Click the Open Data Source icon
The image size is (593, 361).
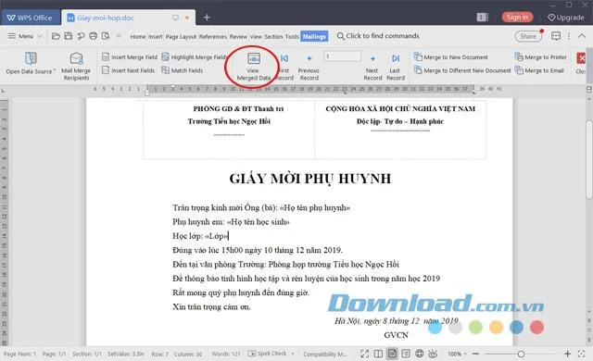31,58
